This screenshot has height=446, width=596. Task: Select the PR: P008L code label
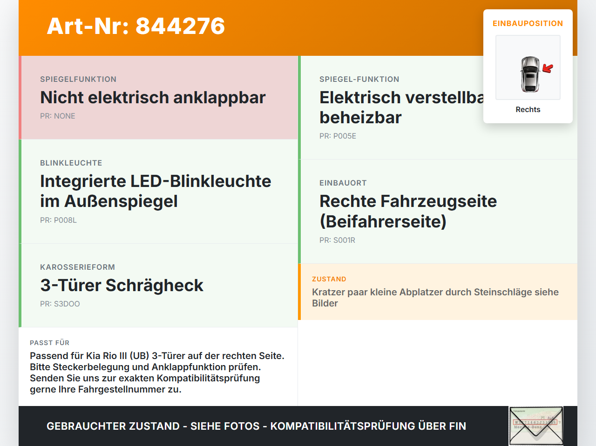point(58,220)
